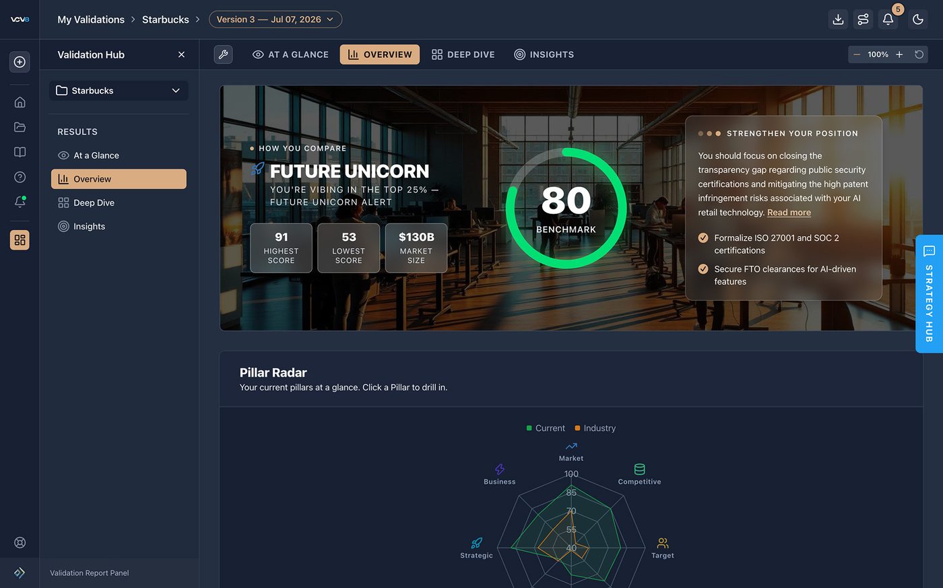
Task: Click the FUTURE UNICORN headline
Action: [x=350, y=172]
